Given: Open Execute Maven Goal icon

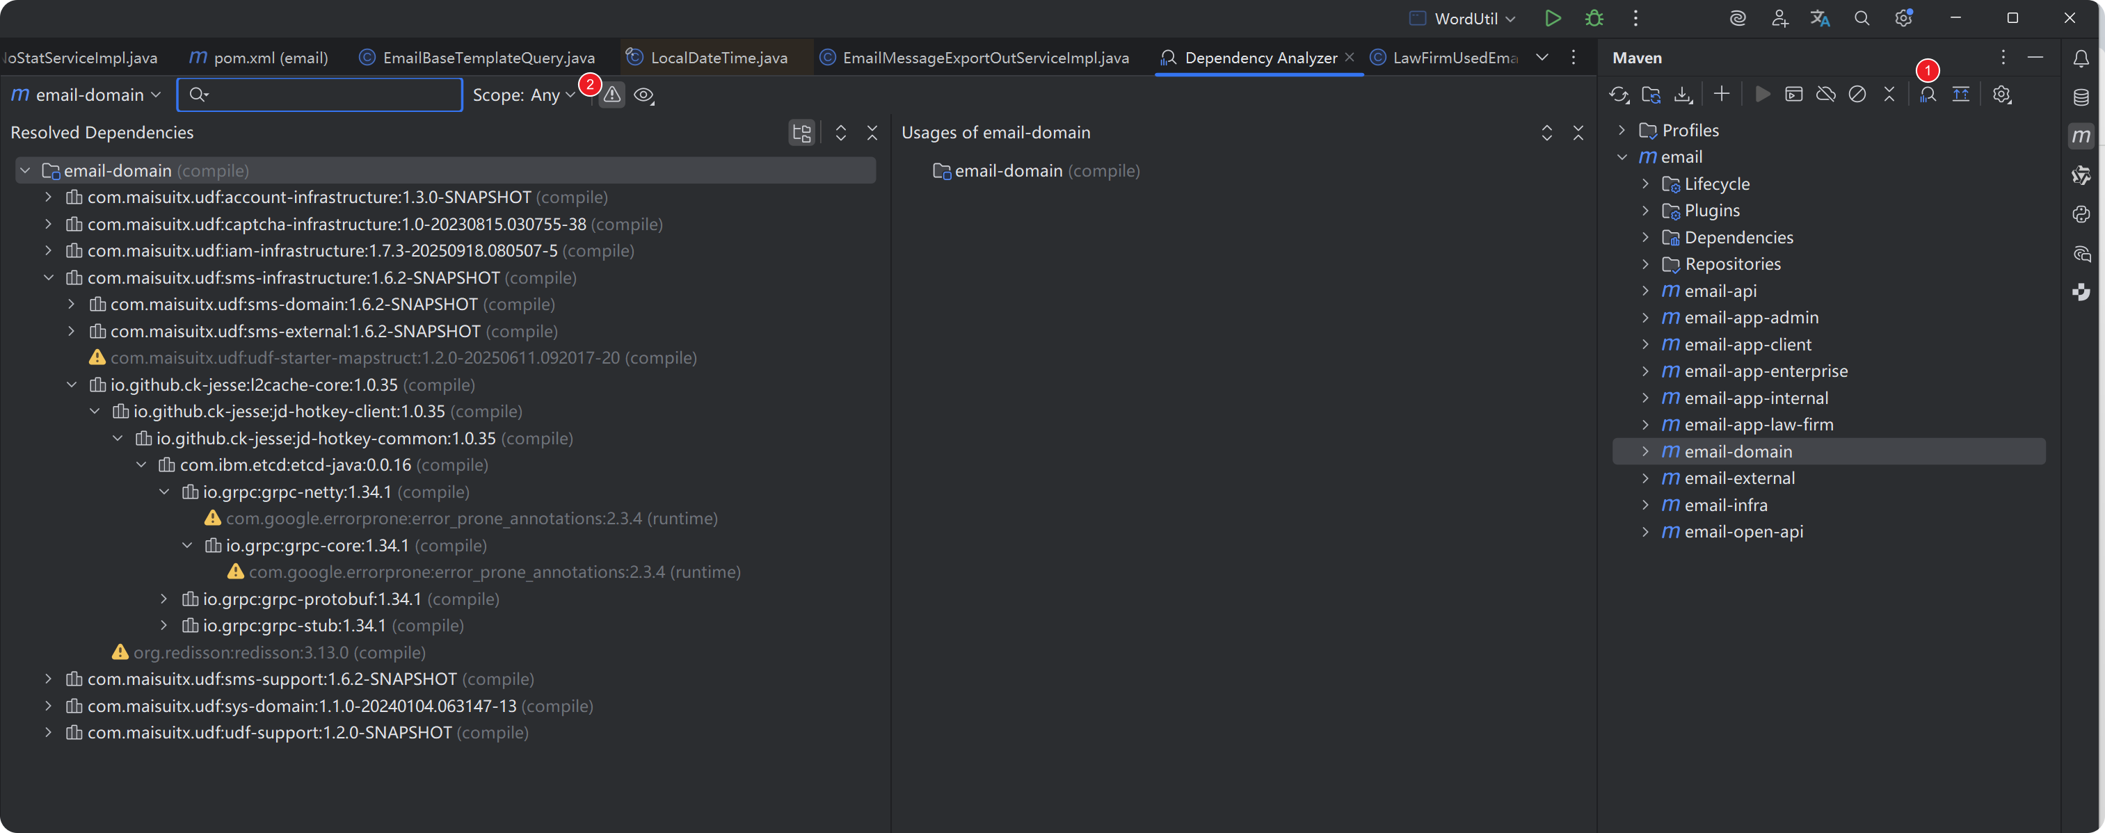Looking at the screenshot, I should coord(1793,95).
